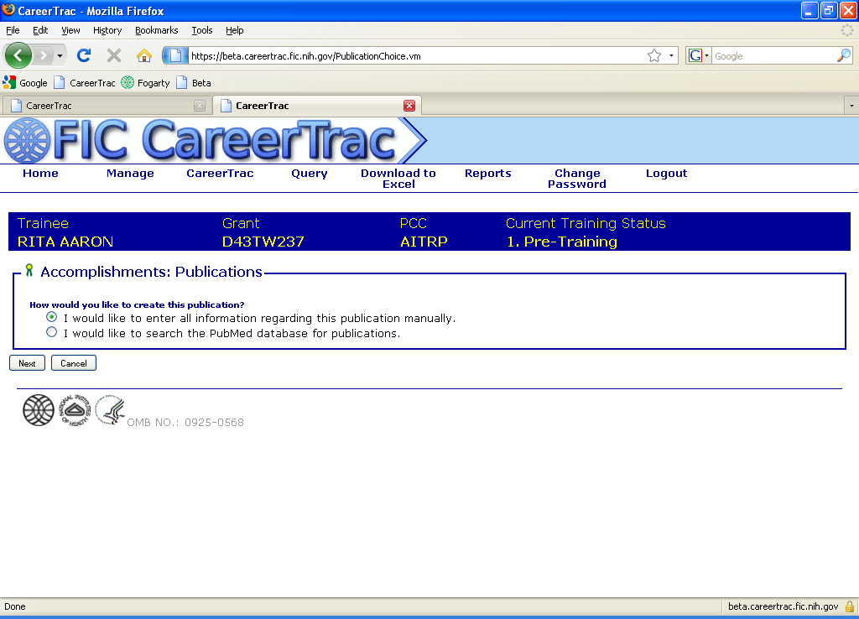Image resolution: width=859 pixels, height=619 pixels.
Task: Click the FIC CareerTrac globe logo
Action: tap(27, 141)
